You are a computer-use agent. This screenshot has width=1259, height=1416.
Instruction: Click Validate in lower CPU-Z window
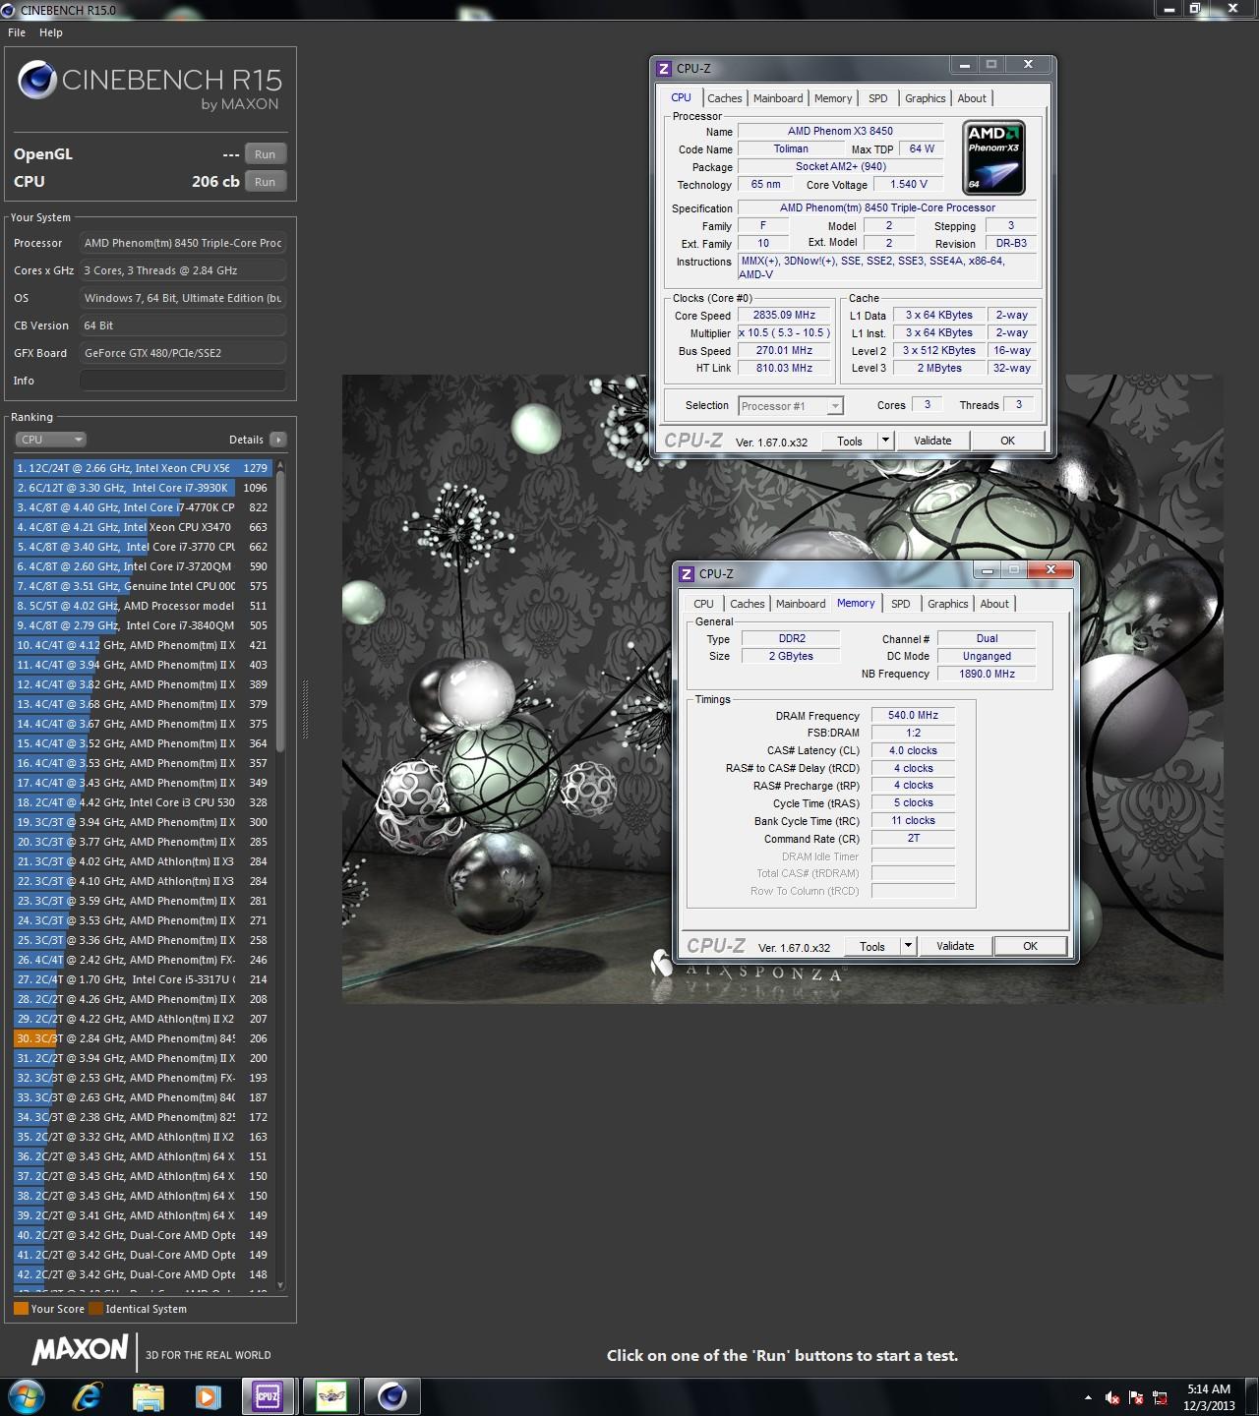pyautogui.click(x=955, y=946)
